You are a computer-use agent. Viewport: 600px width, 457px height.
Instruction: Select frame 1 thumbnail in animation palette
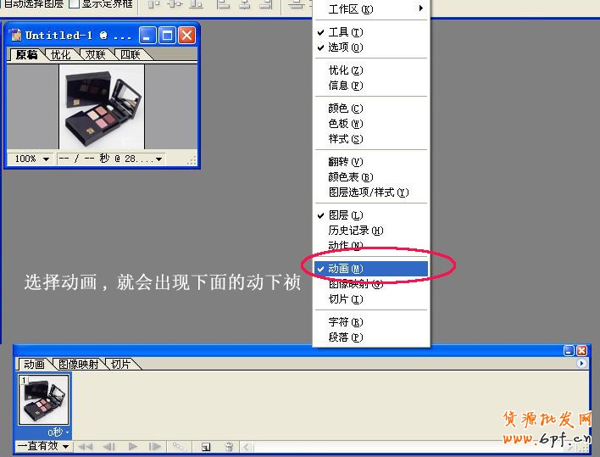tap(43, 400)
